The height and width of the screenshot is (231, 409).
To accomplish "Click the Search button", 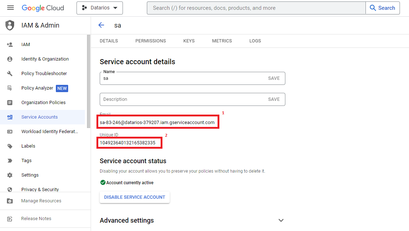I will pos(383,8).
